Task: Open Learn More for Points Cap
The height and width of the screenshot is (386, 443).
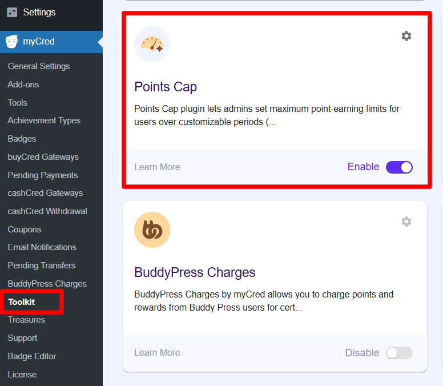Action: 157,167
